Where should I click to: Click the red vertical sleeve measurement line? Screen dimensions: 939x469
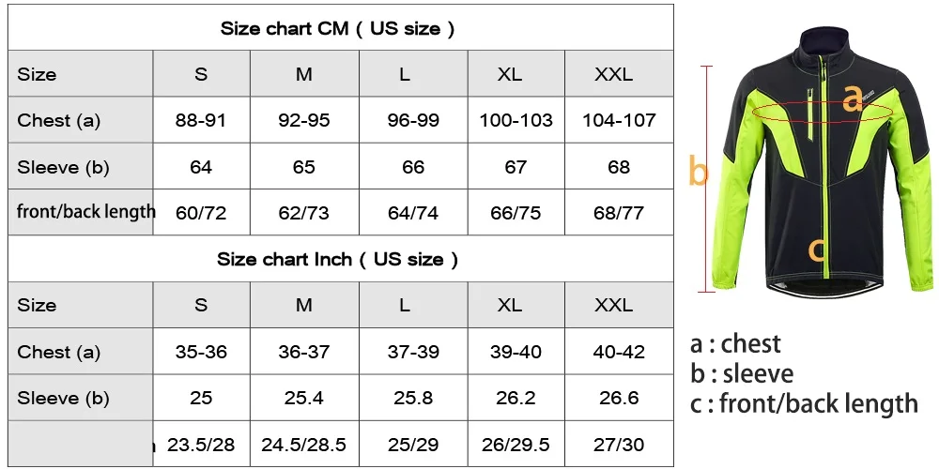pos(707,178)
